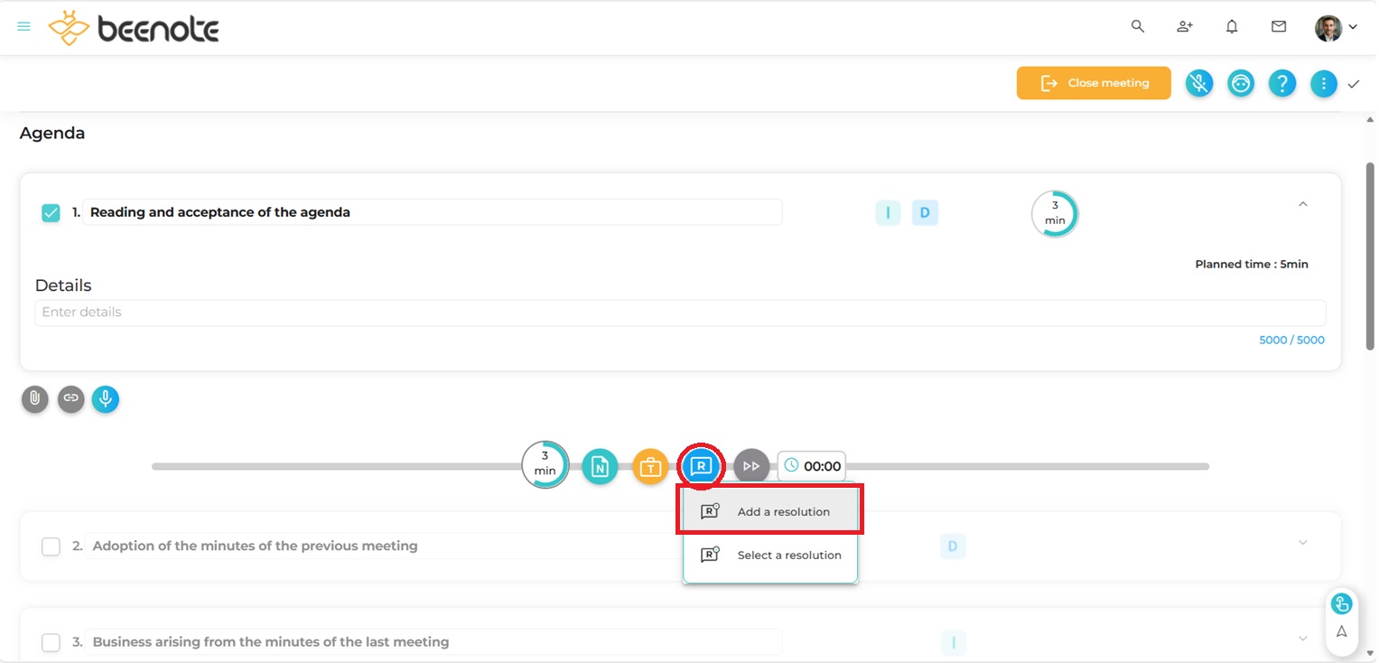The width and height of the screenshot is (1379, 663).
Task: Open the Help question mark icon
Action: (x=1282, y=83)
